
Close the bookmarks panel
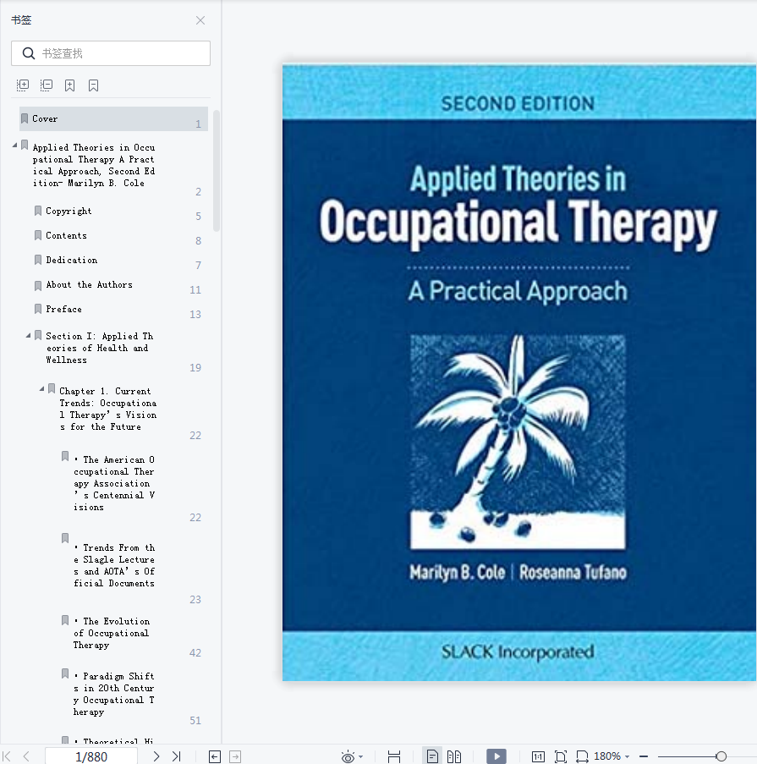click(200, 20)
